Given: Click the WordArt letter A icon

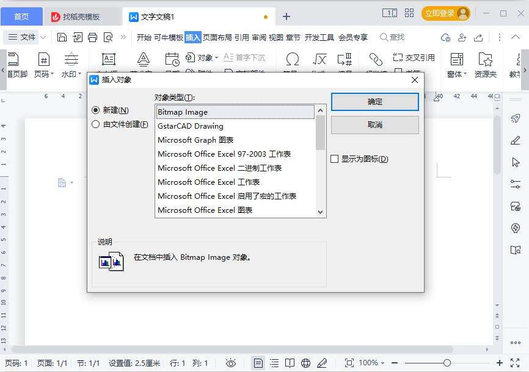Looking at the screenshot, I should click(x=144, y=59).
